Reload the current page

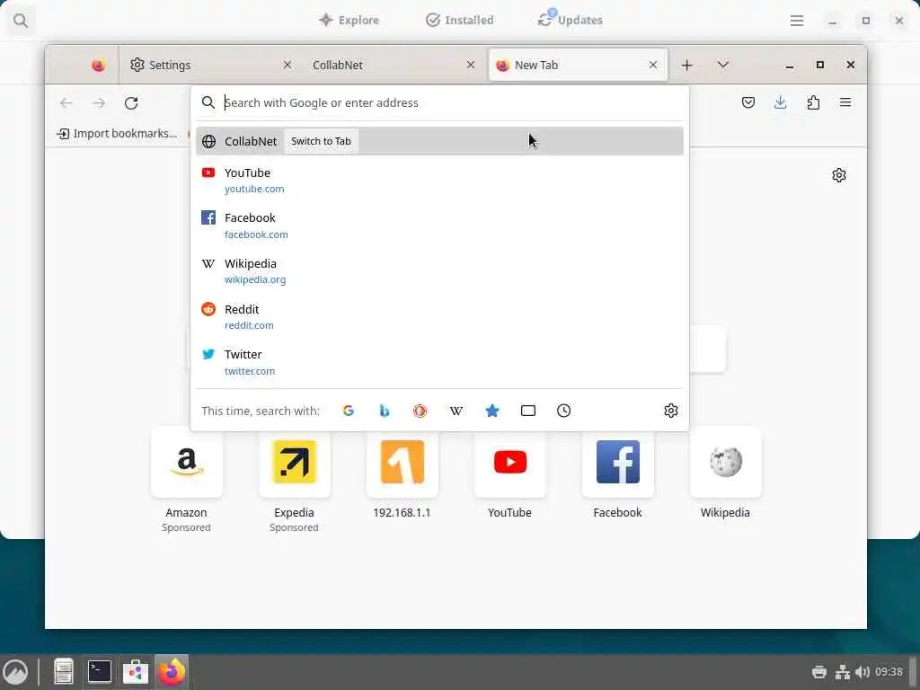coord(131,103)
